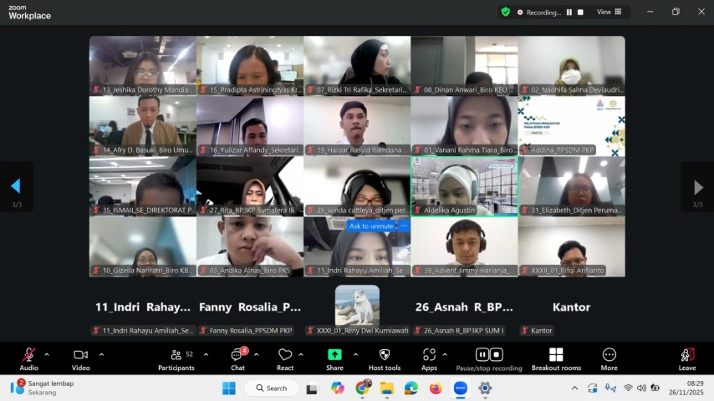Open the Sangat lembap weather widget
This screenshot has height=401, width=714.
(42, 388)
